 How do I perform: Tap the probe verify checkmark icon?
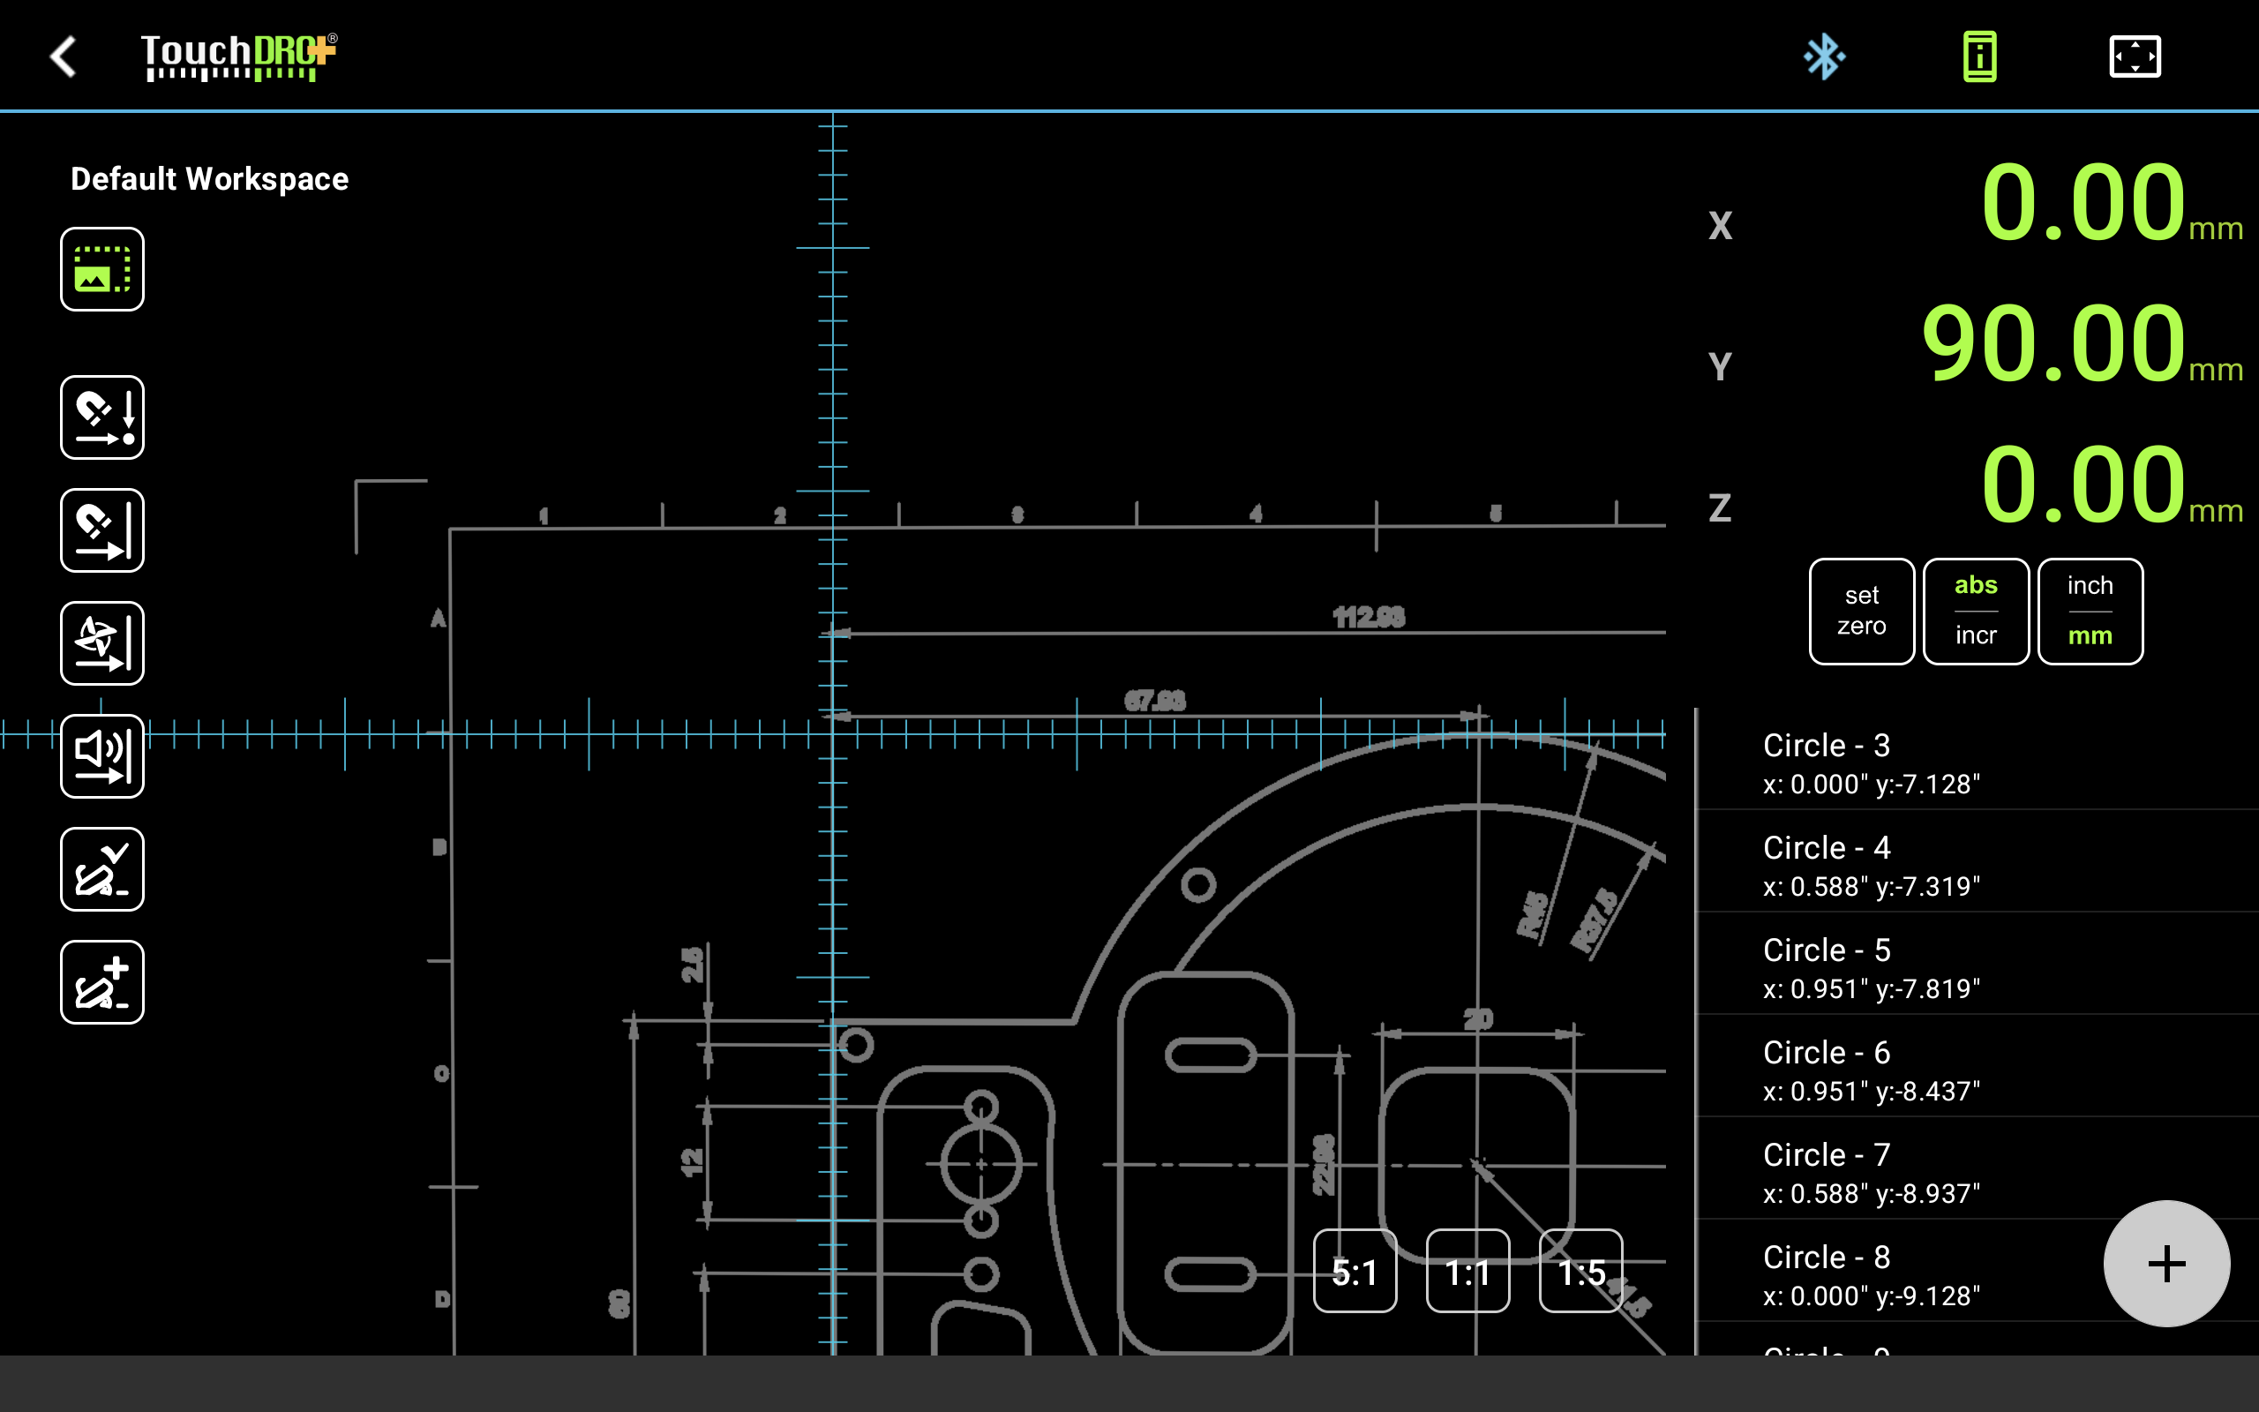pyautogui.click(x=101, y=868)
